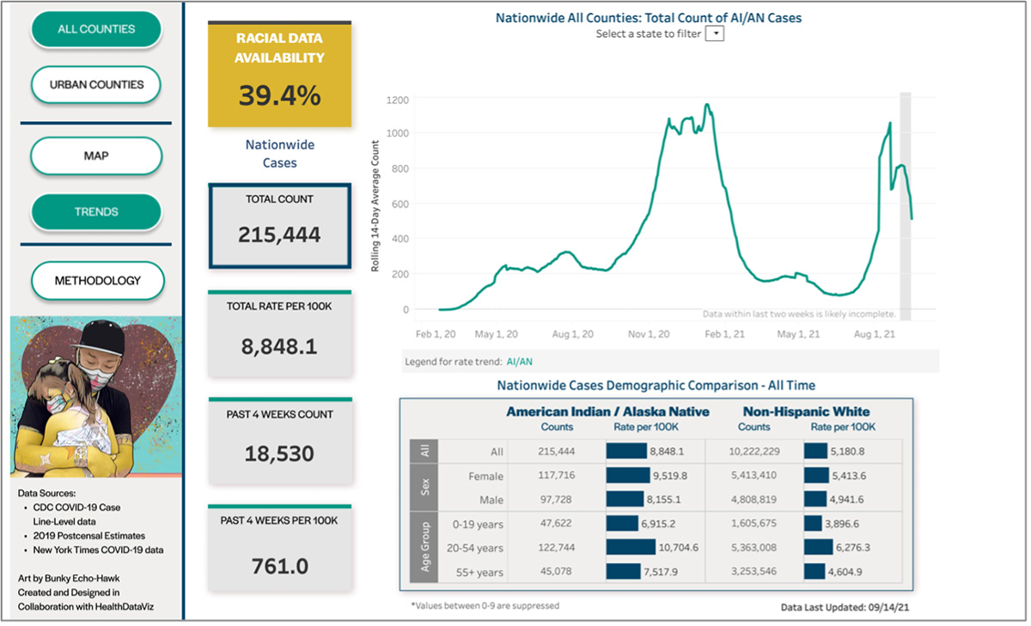This screenshot has width=1031, height=626.
Task: Select the PAST 4 WEEKS COUNT card
Action: pyautogui.click(x=279, y=442)
